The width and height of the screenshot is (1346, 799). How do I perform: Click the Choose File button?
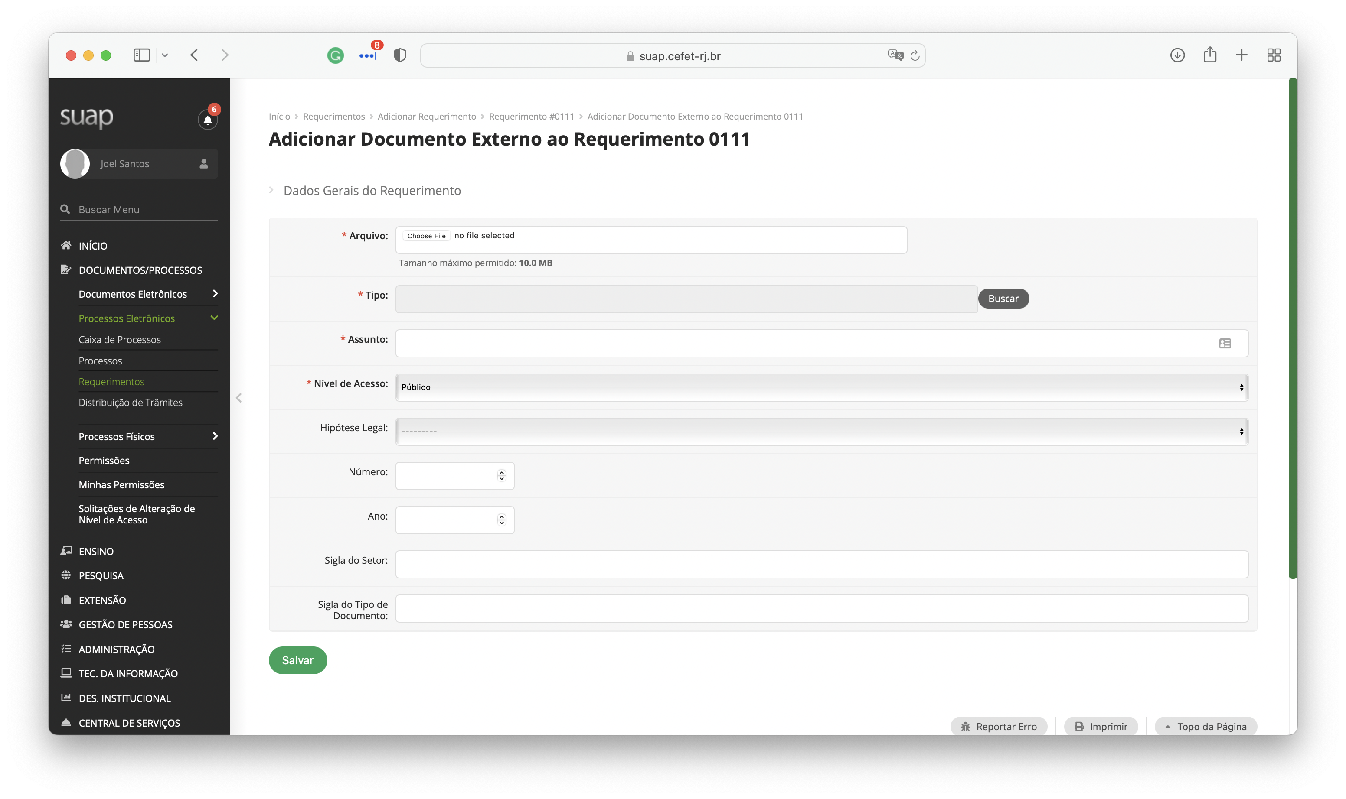(426, 236)
